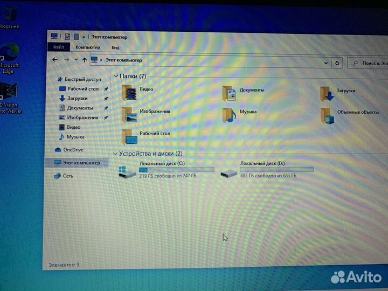Click the new folder icon in title bar

[76, 37]
